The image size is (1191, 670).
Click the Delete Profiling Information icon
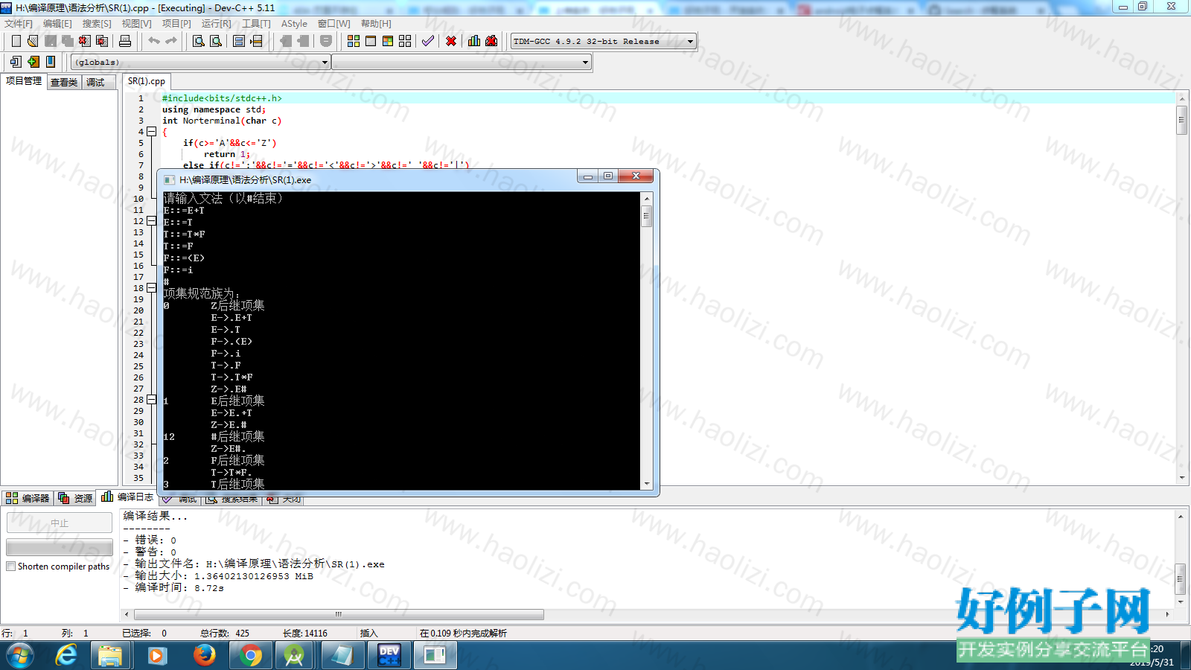point(491,41)
